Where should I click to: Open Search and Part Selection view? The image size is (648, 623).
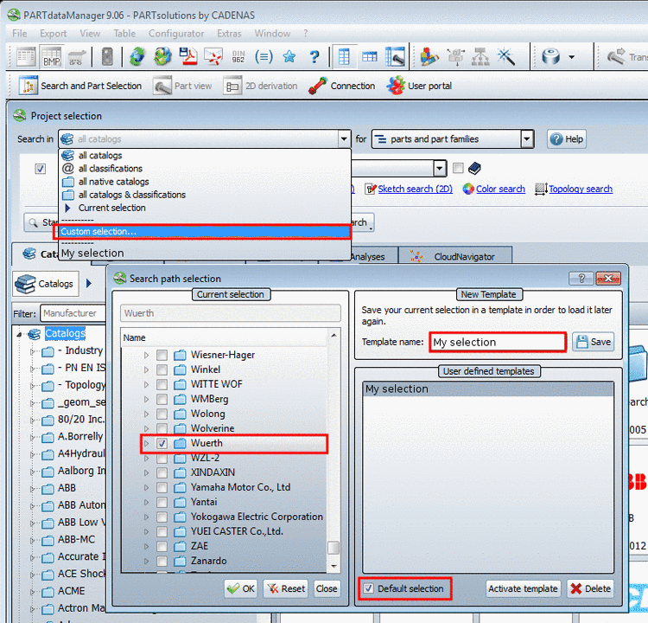[80, 86]
